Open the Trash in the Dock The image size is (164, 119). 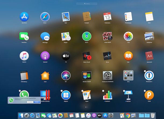click(x=153, y=116)
